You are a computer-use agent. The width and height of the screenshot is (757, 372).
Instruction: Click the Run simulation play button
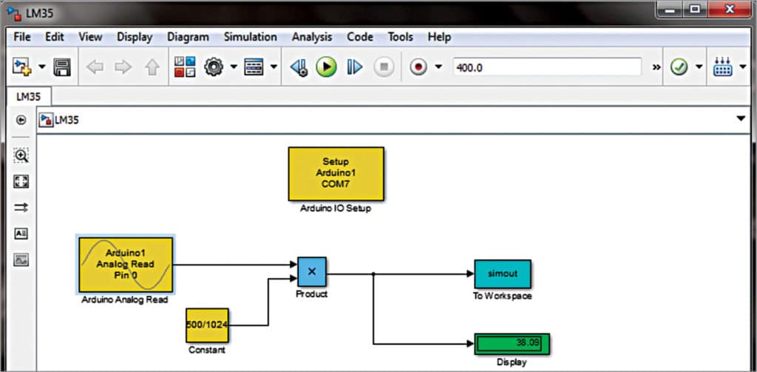326,67
